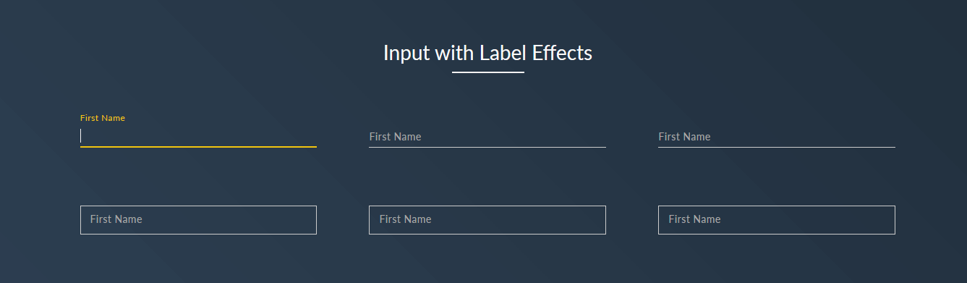Click the yellow underline beneath the first input
The image size is (967, 283).
[198, 146]
